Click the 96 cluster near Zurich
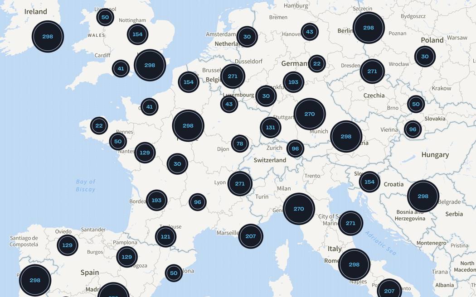476x297 pixels. tap(295, 148)
